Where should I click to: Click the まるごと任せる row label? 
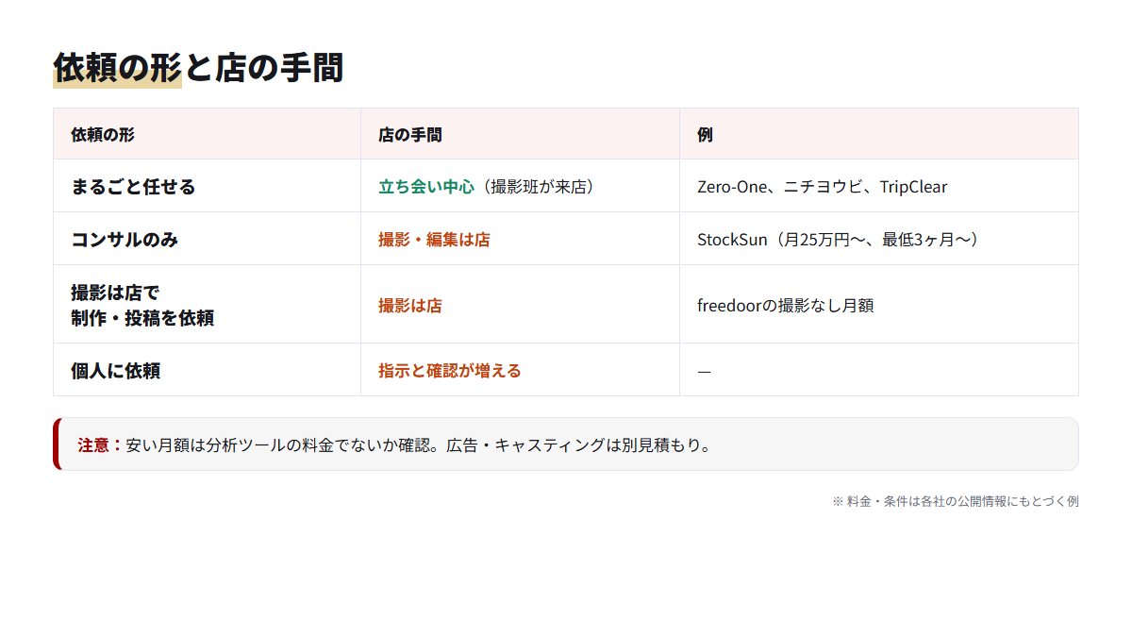point(133,187)
